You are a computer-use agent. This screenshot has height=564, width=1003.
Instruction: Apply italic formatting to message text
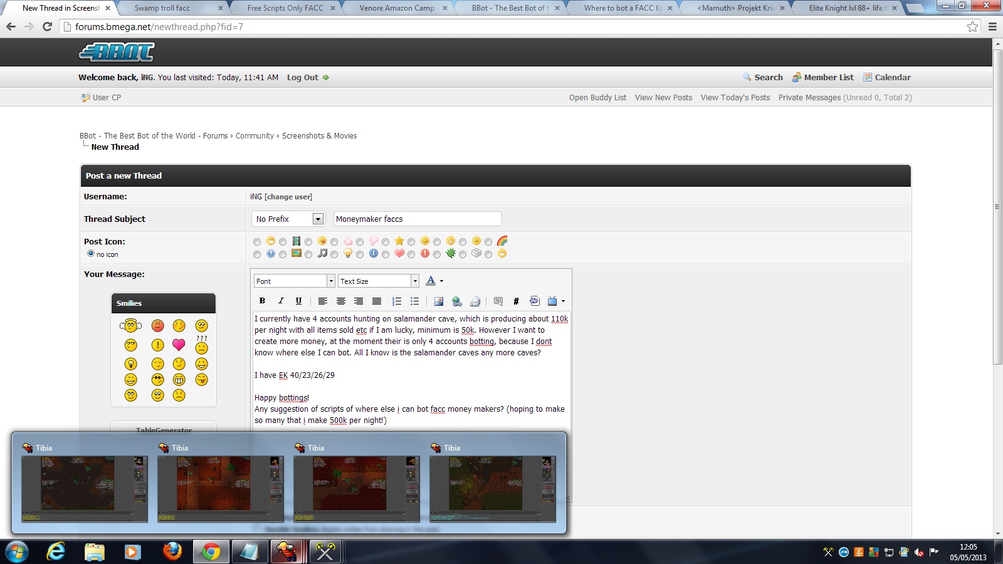(x=280, y=301)
